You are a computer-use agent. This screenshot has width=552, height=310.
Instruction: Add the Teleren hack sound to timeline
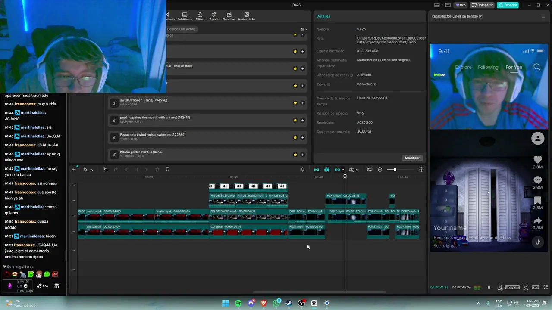pyautogui.click(x=303, y=68)
